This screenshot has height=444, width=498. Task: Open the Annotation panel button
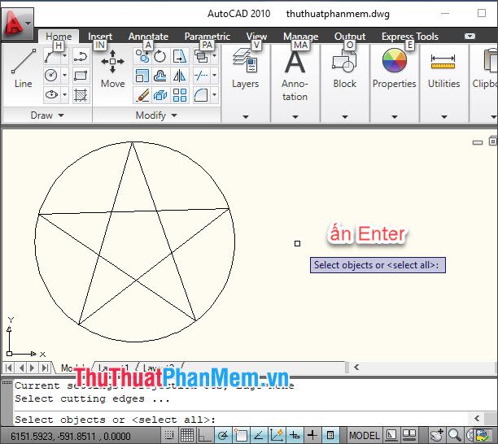point(295,83)
